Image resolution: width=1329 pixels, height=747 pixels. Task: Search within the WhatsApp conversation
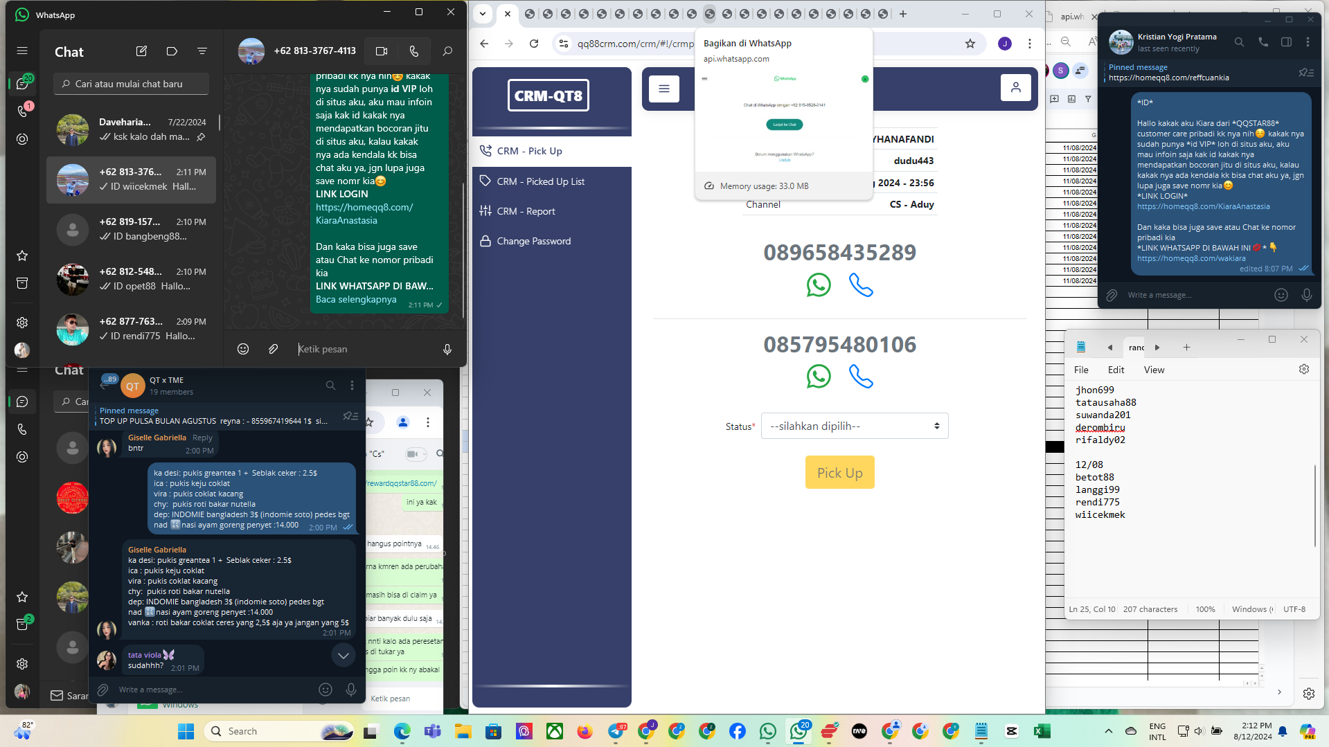pos(447,51)
